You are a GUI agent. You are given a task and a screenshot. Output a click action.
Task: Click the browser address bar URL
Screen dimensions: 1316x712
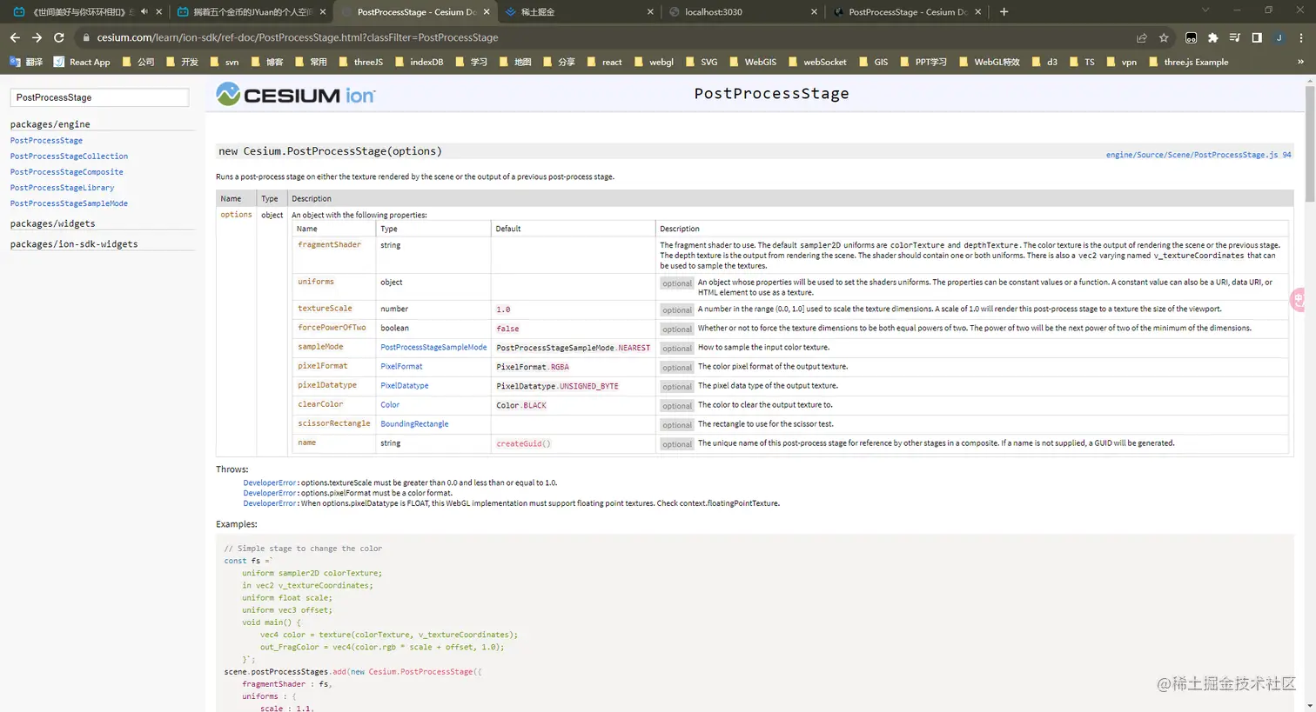click(298, 37)
